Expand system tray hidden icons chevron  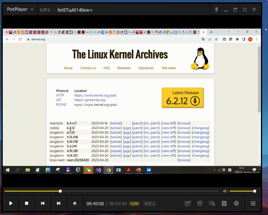[x=214, y=170]
